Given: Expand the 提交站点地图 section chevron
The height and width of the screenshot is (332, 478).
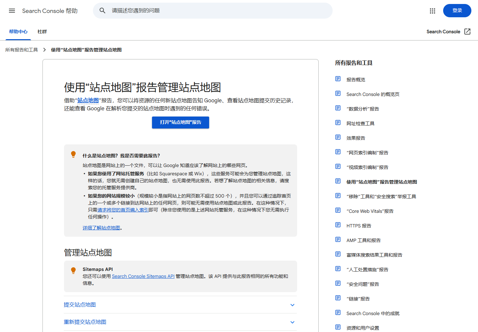Looking at the screenshot, I should 292,305.
